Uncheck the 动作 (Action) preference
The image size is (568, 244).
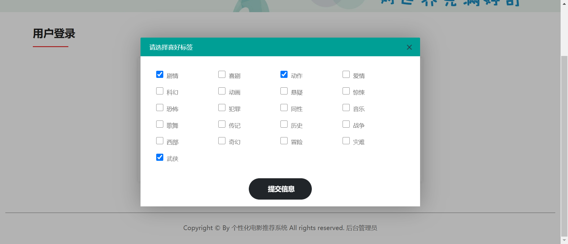tap(284, 75)
